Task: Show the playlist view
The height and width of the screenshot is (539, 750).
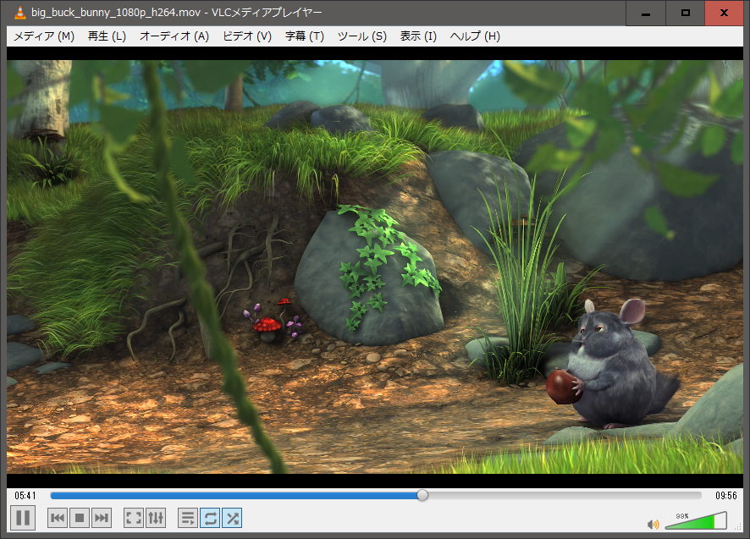Action: [x=188, y=518]
